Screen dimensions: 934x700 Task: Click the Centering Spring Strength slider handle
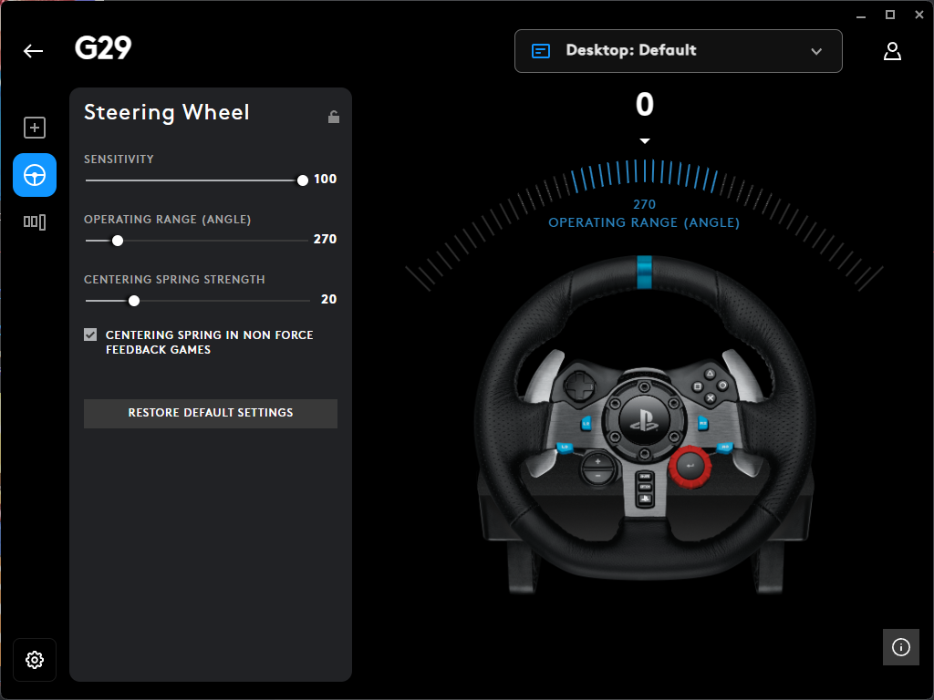click(x=133, y=300)
